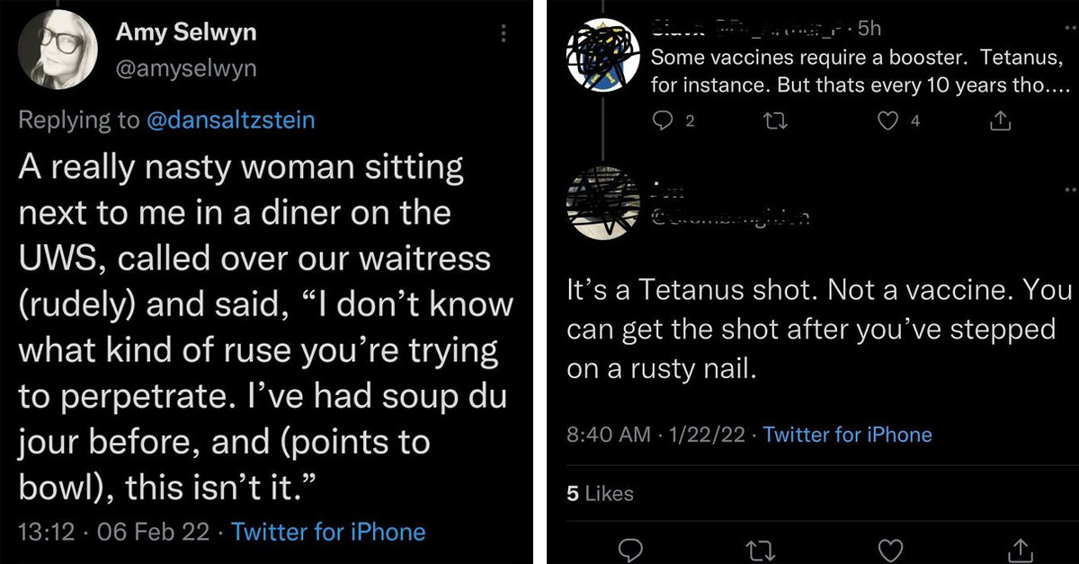Image resolution: width=1079 pixels, height=564 pixels.
Task: Open Amy Selwyn's profile picture
Action: pyautogui.click(x=58, y=49)
